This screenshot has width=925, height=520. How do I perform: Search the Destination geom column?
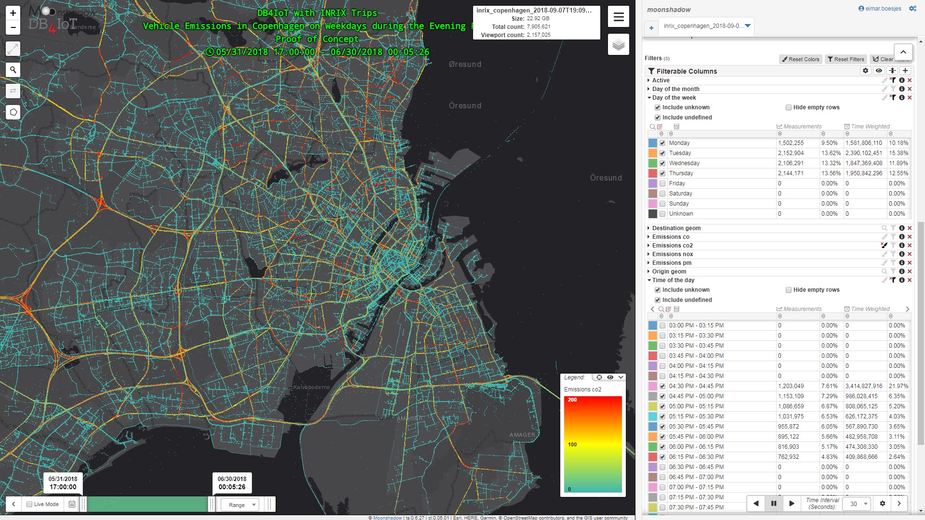[884, 228]
